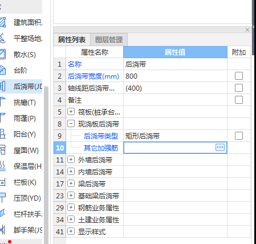The image size is (256, 244).
Task: Select the 散水(S) component icon
Action: 3,54
